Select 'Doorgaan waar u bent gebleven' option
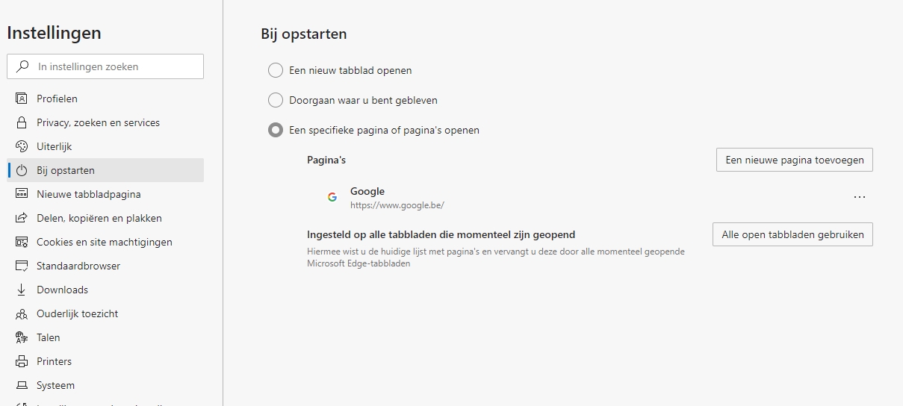The image size is (903, 406). click(276, 100)
